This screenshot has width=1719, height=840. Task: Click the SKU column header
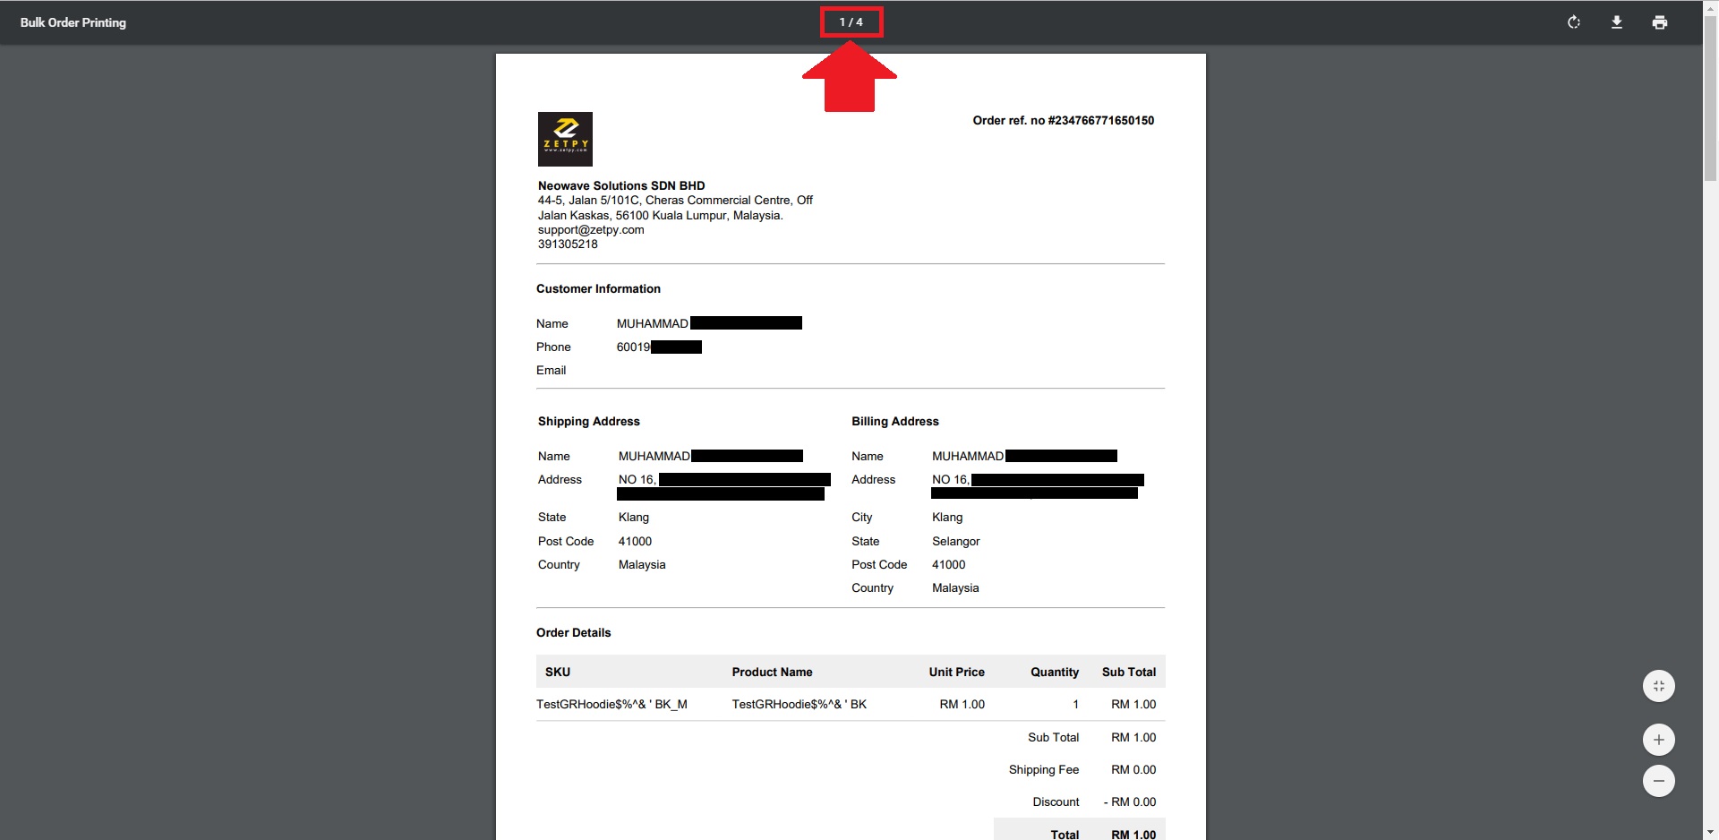click(558, 672)
